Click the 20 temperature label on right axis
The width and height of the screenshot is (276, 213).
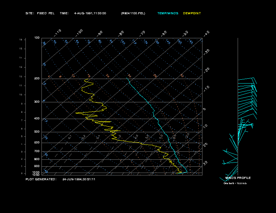[x=205, y=145]
